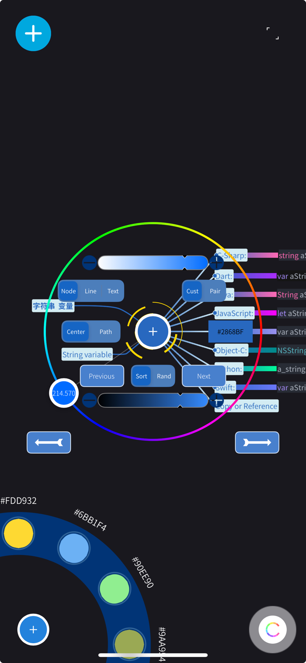Select Sort ordering
This screenshot has height=663, width=306.
141,376
